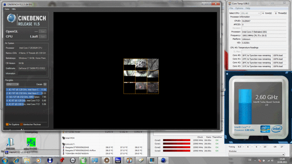
Task: Show hidden tray icons arrow
Action: (x=255, y=160)
